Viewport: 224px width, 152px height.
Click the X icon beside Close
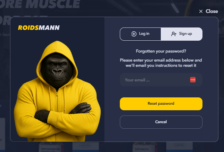pyautogui.click(x=201, y=11)
